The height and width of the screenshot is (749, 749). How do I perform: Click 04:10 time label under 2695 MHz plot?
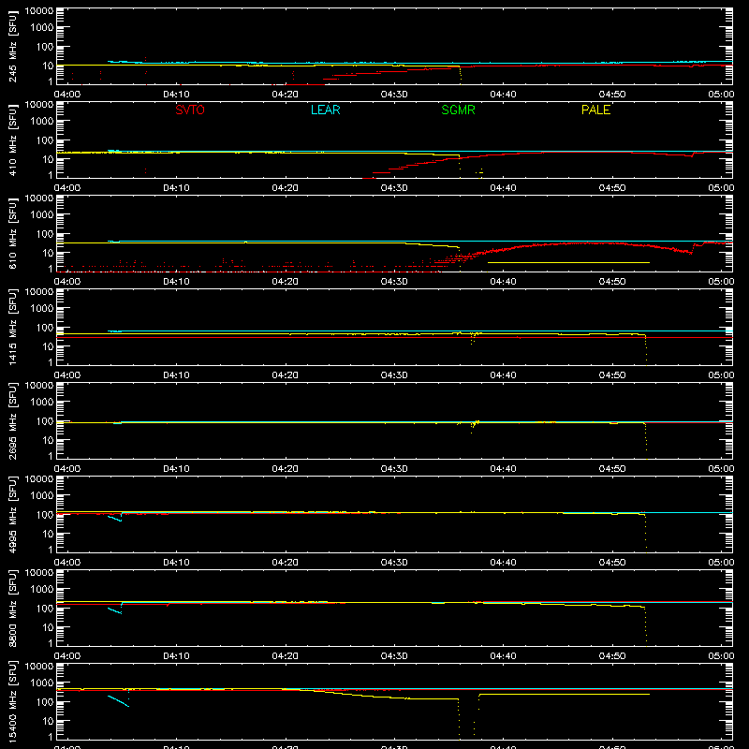176,469
